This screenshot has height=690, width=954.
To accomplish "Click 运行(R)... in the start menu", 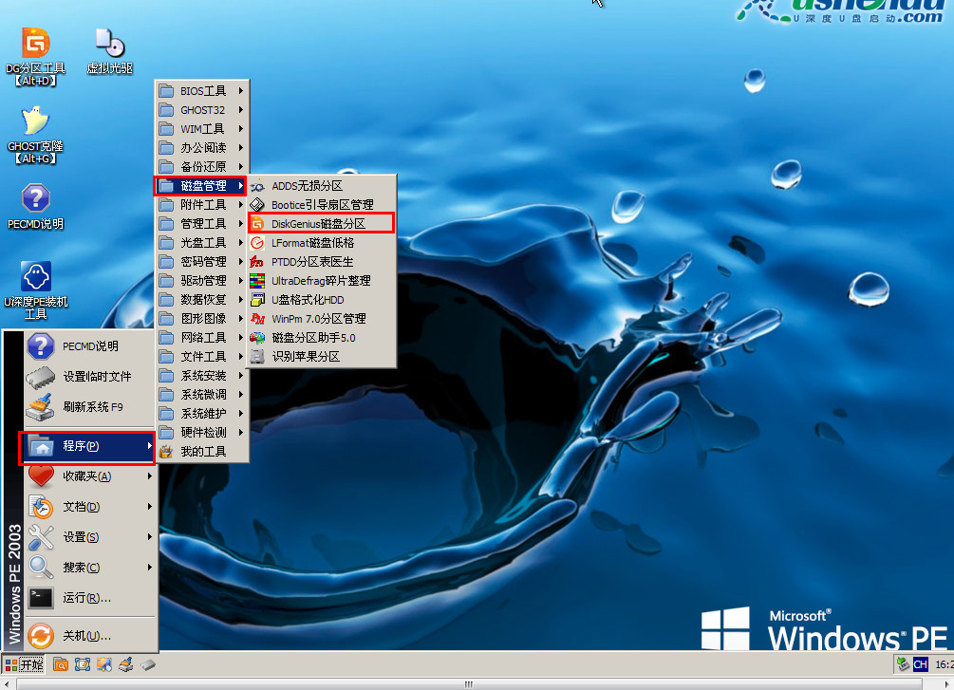I will 87,598.
